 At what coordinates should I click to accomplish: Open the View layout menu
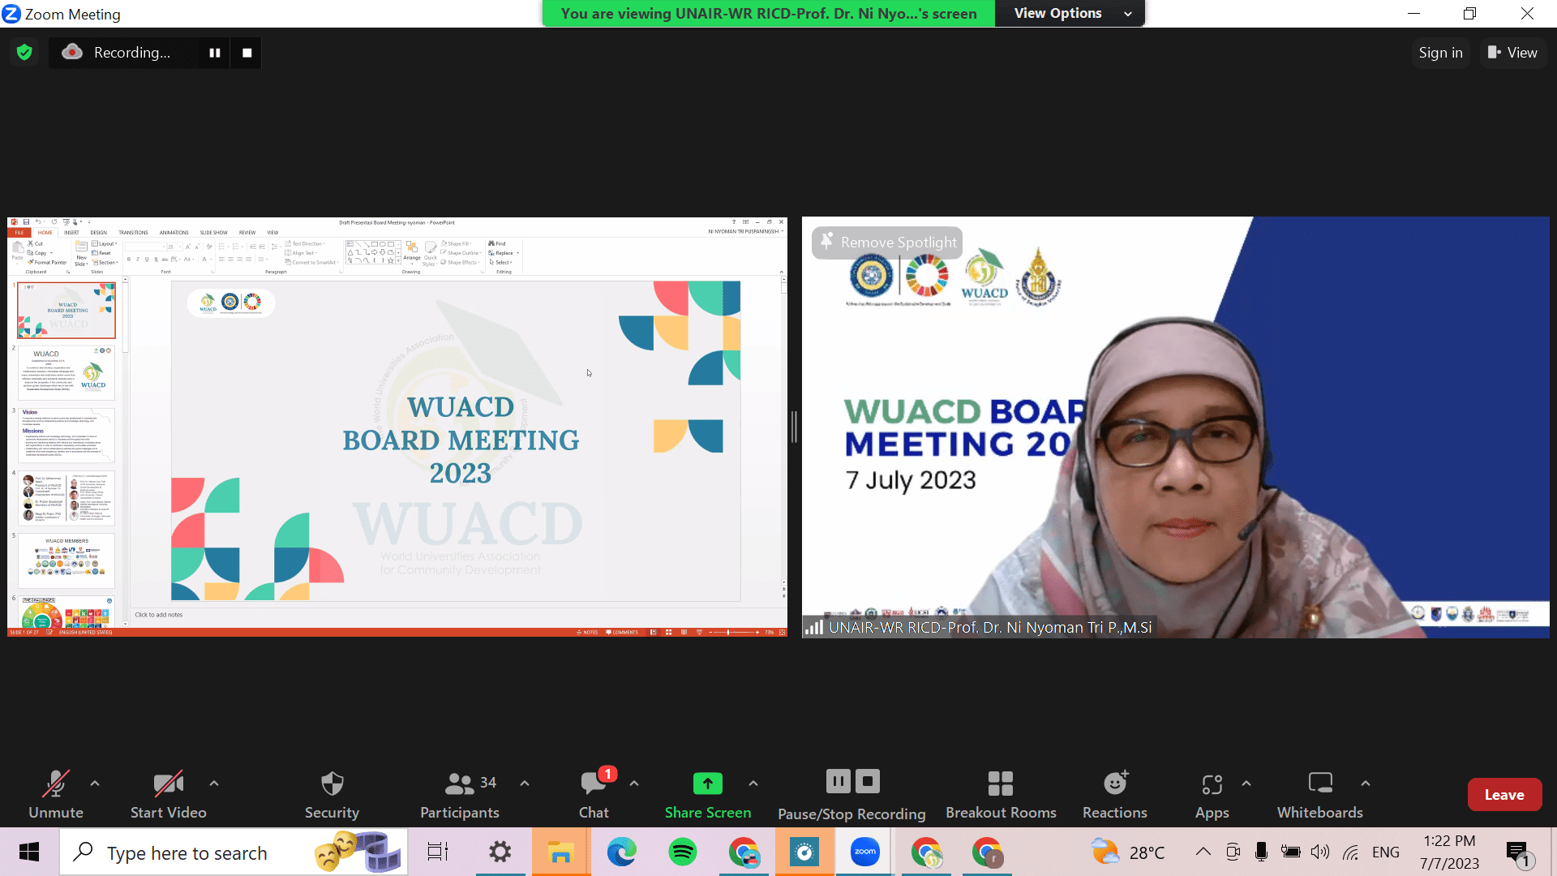[x=1512, y=53]
